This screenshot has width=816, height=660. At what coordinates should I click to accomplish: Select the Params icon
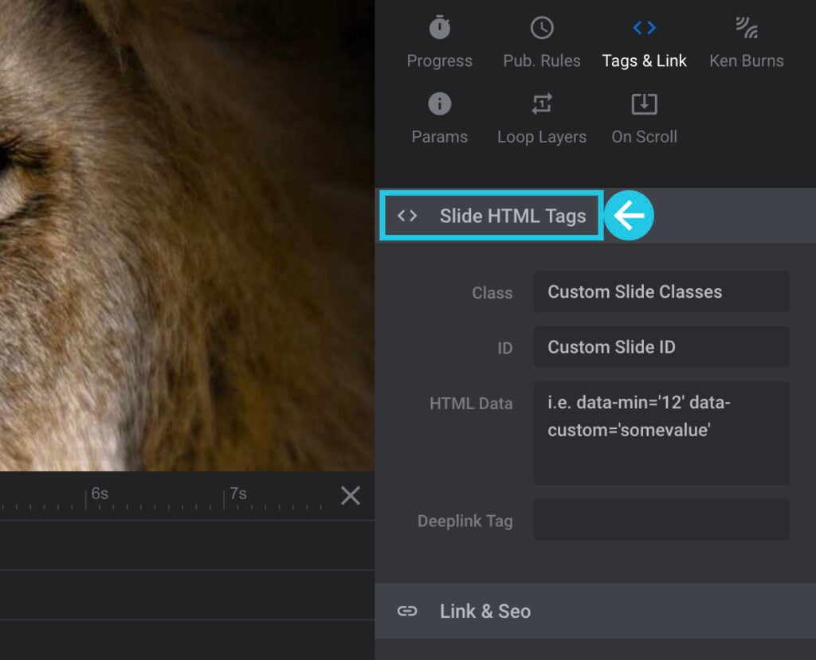coord(439,103)
